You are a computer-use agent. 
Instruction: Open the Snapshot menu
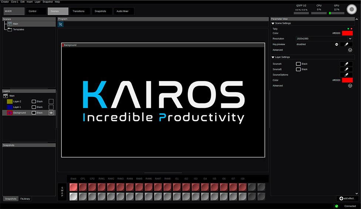click(48, 1)
